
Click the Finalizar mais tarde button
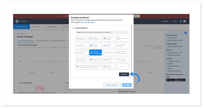112,85
